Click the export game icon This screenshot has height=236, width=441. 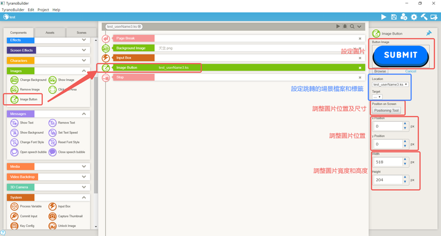[434, 17]
